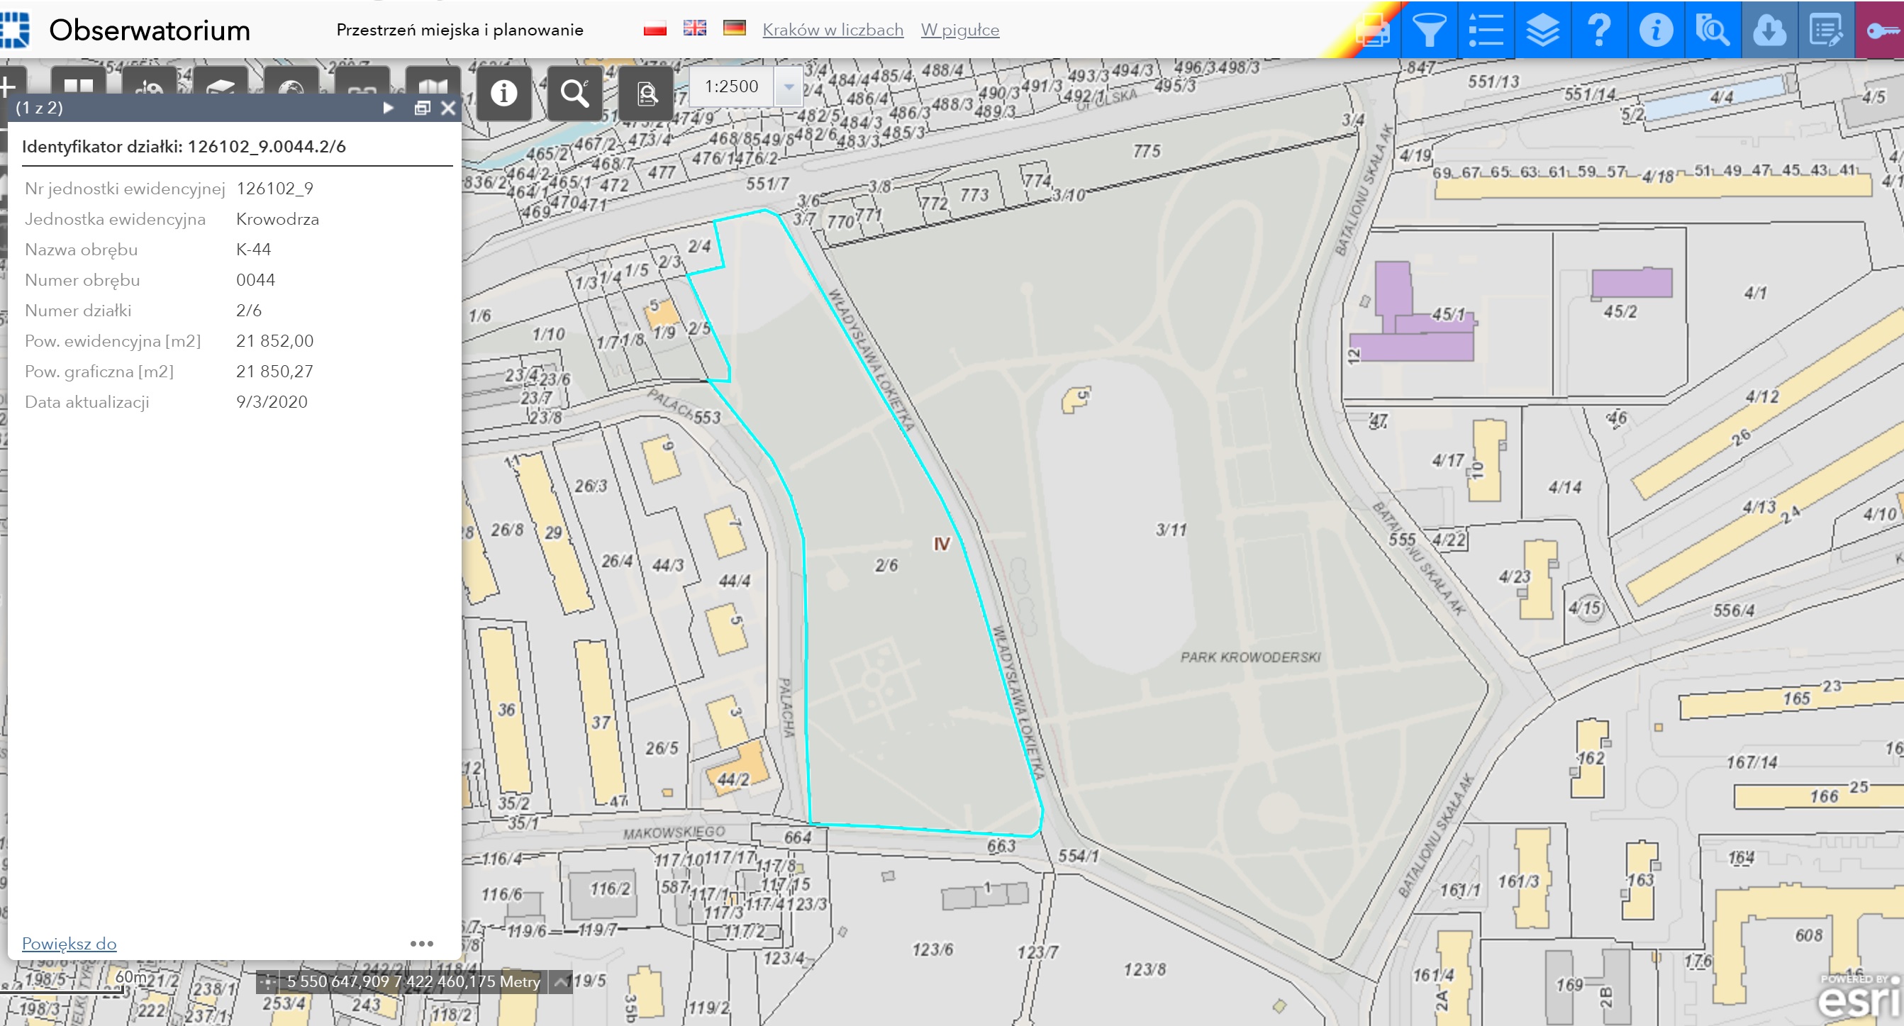The height and width of the screenshot is (1026, 1904).
Task: Open the Print tool
Action: [1373, 30]
